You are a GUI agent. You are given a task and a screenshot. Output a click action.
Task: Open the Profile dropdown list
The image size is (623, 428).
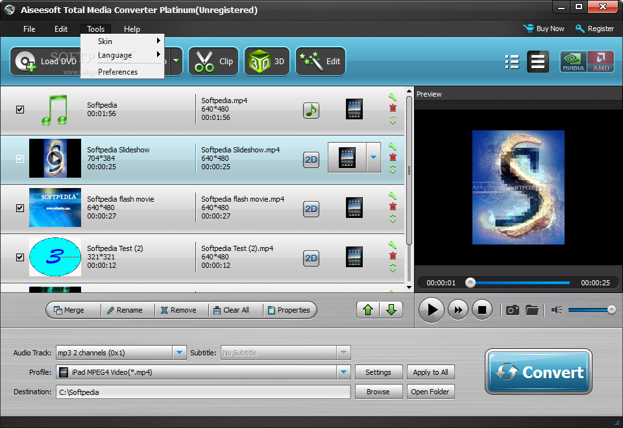(x=344, y=372)
